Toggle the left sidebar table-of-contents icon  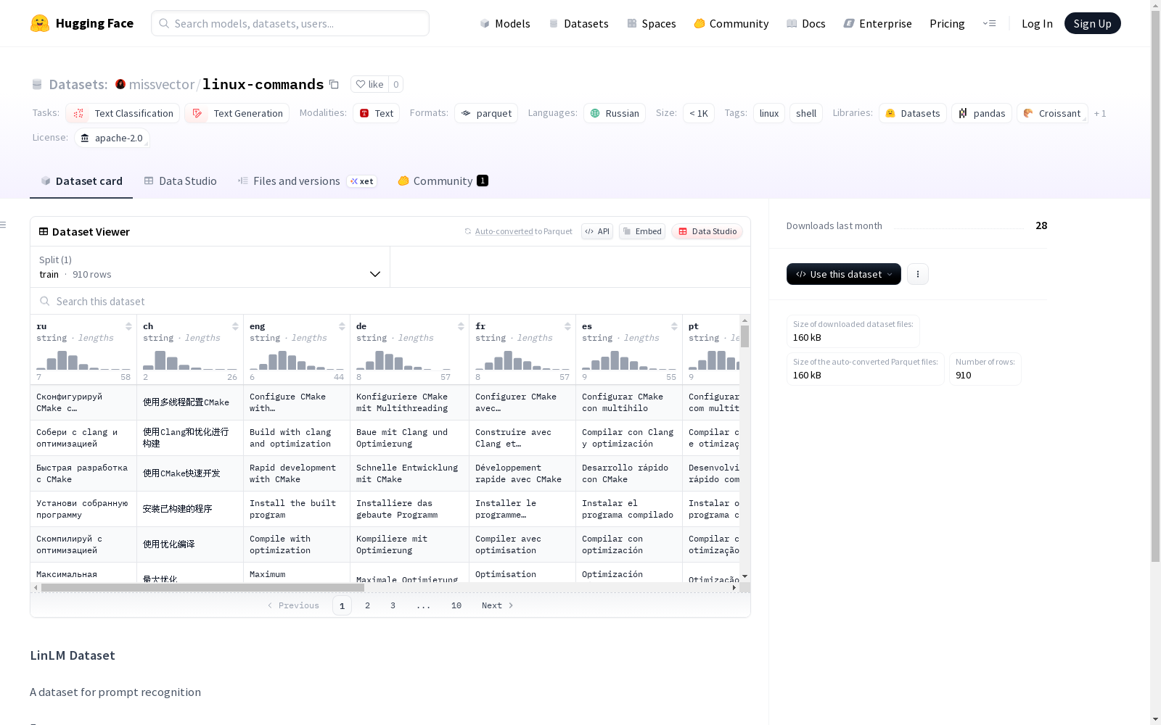[x=3, y=225]
